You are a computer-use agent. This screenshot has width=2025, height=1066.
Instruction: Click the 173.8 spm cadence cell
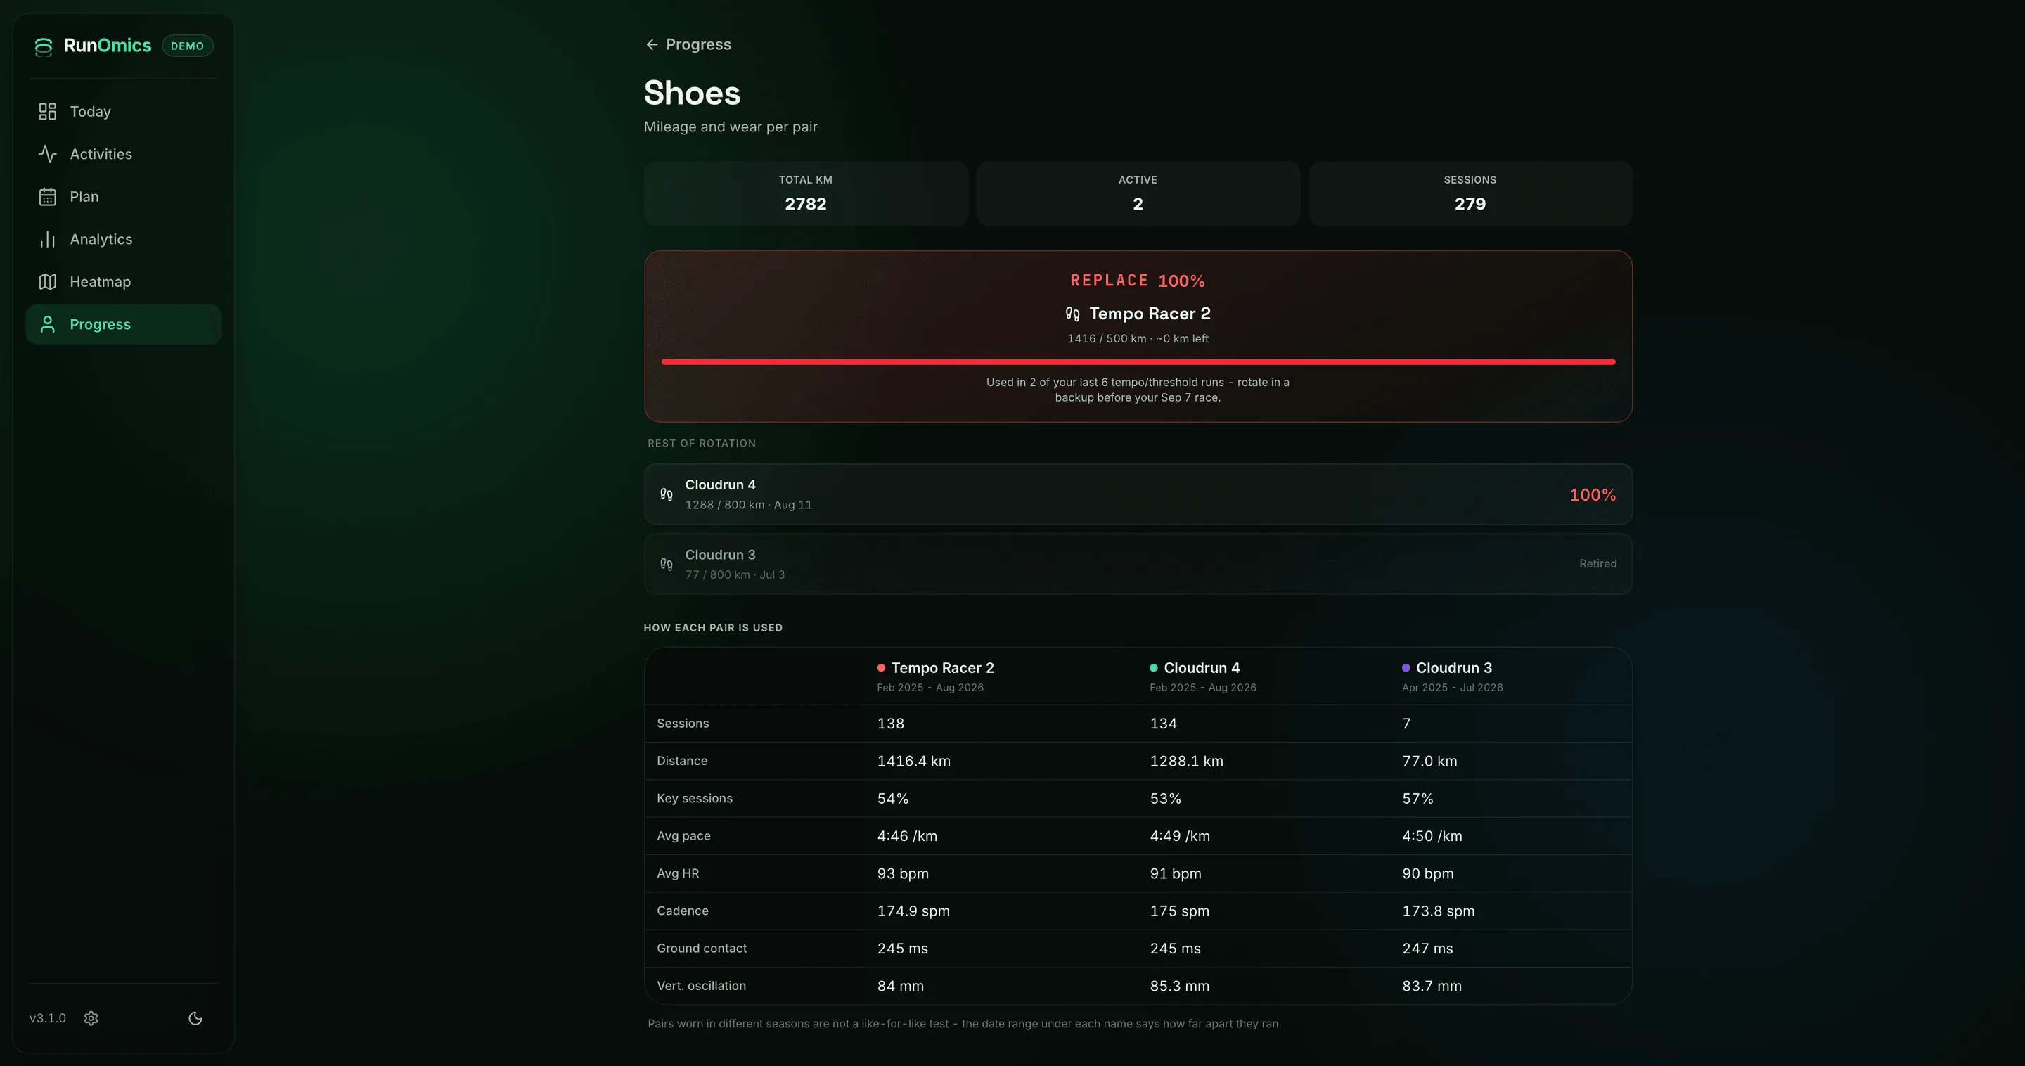(x=1438, y=911)
